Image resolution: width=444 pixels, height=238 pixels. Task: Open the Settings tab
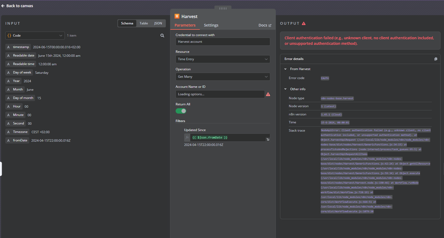click(x=211, y=25)
